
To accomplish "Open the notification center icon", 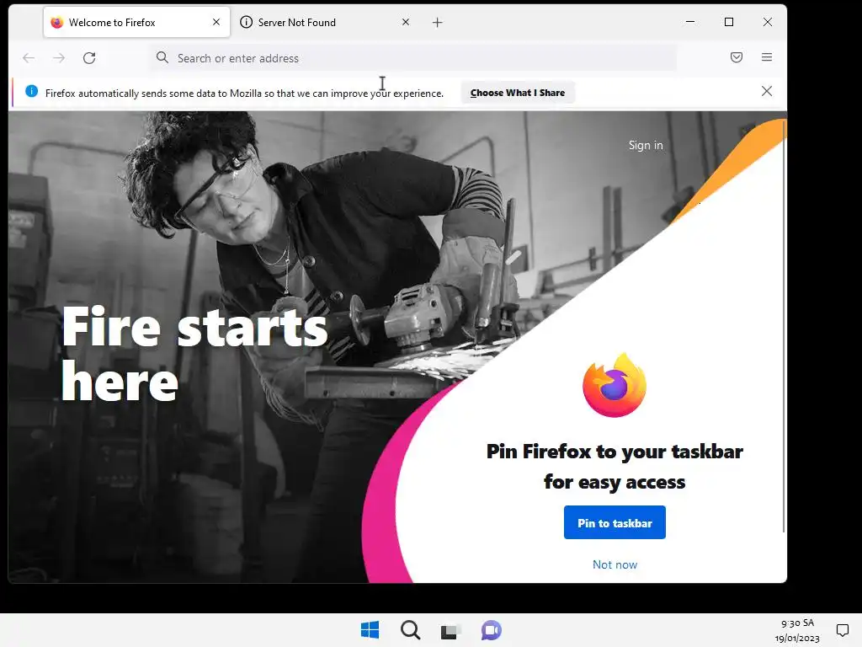I will click(x=842, y=630).
